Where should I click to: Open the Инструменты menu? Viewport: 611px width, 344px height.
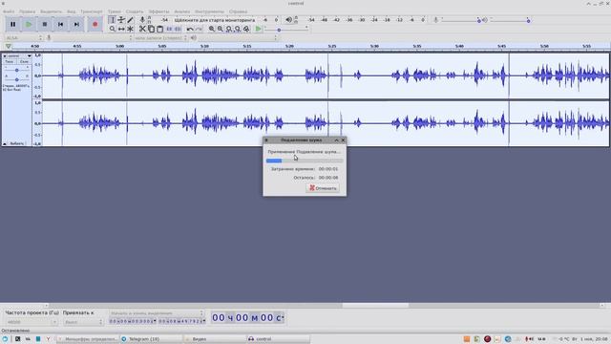209,11
